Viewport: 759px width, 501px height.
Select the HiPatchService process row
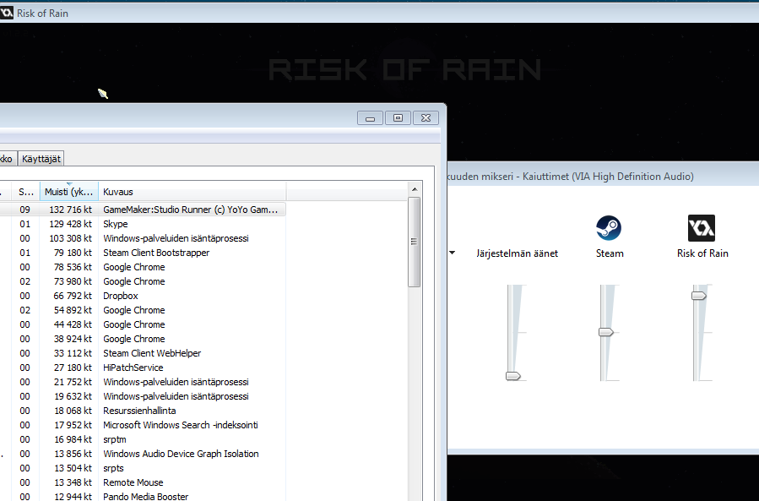[143, 368]
